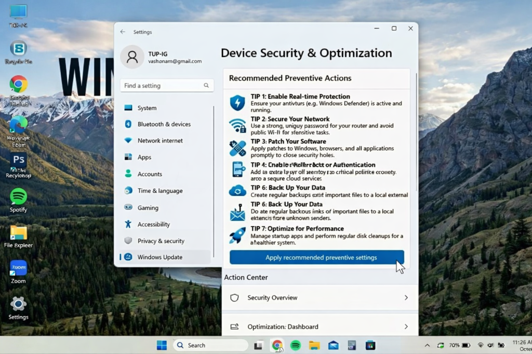Viewport: 532px width, 354px height.
Task: Click the back arrow in Settings
Action: (x=123, y=32)
